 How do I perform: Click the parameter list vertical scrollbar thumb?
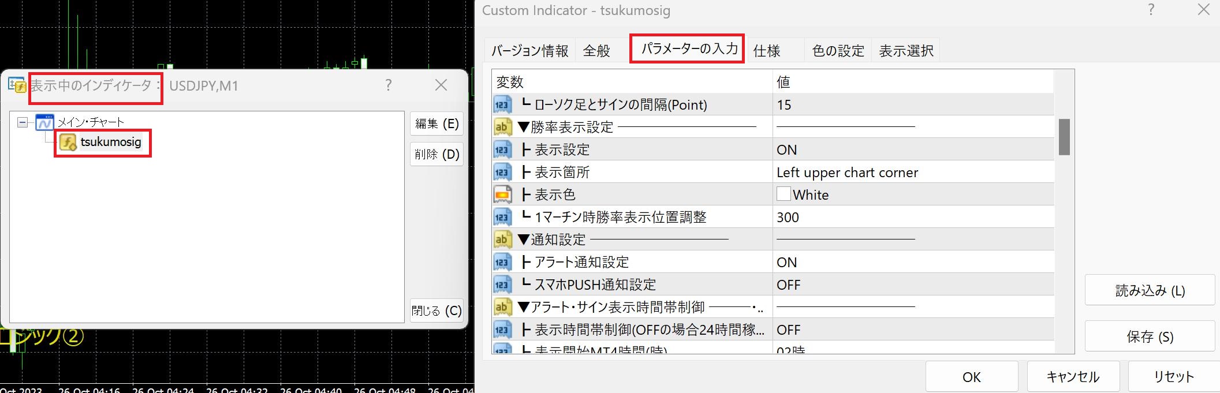(x=1064, y=137)
